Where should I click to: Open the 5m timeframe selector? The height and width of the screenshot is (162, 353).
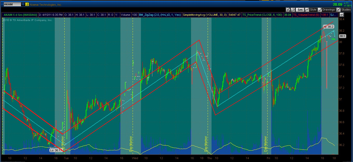point(300,10)
